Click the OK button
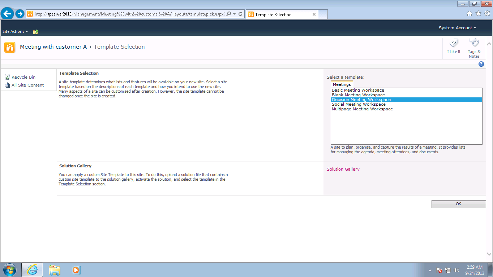Viewport: 493px width, 277px height. [x=458, y=204]
